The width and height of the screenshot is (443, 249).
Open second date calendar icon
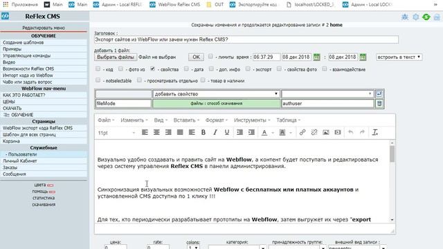pos(363,57)
